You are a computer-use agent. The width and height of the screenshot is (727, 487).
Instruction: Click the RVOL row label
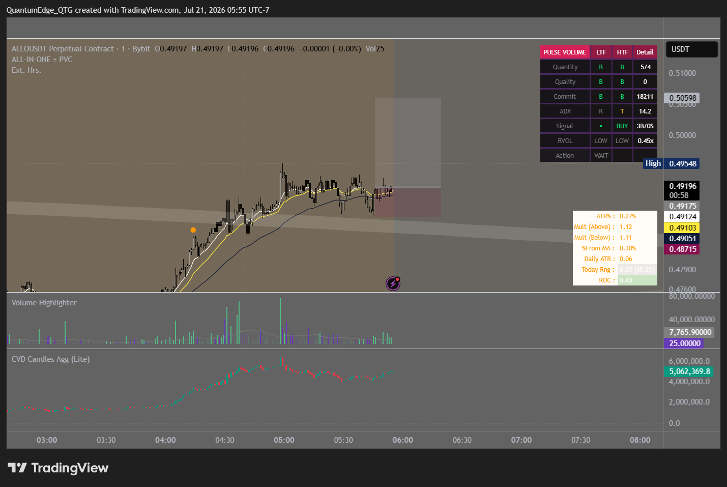pyautogui.click(x=565, y=141)
